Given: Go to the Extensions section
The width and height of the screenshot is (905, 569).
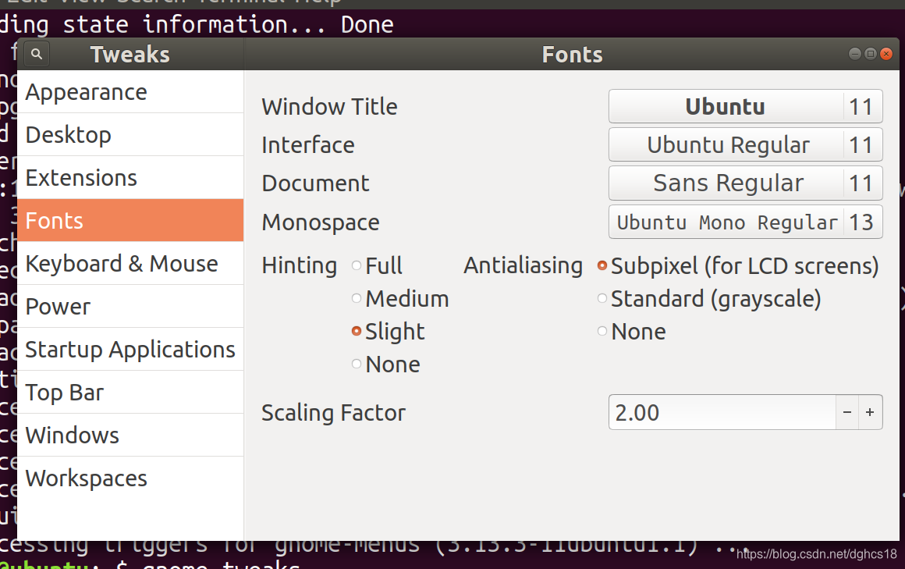Looking at the screenshot, I should [x=130, y=178].
